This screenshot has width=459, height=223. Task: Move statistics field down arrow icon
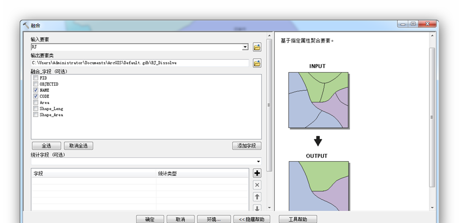click(257, 208)
